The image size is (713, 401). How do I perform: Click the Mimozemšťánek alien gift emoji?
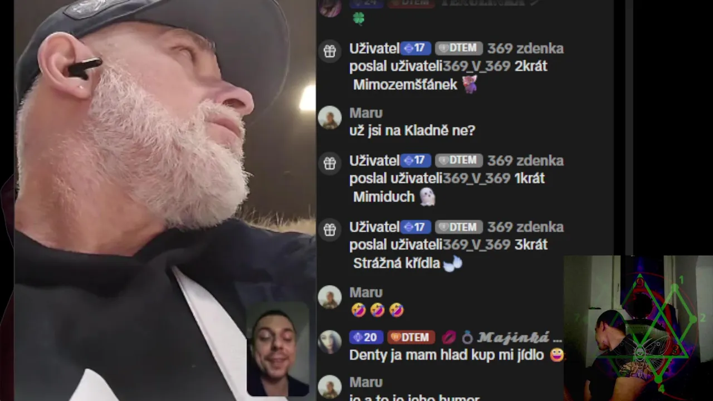pos(470,85)
